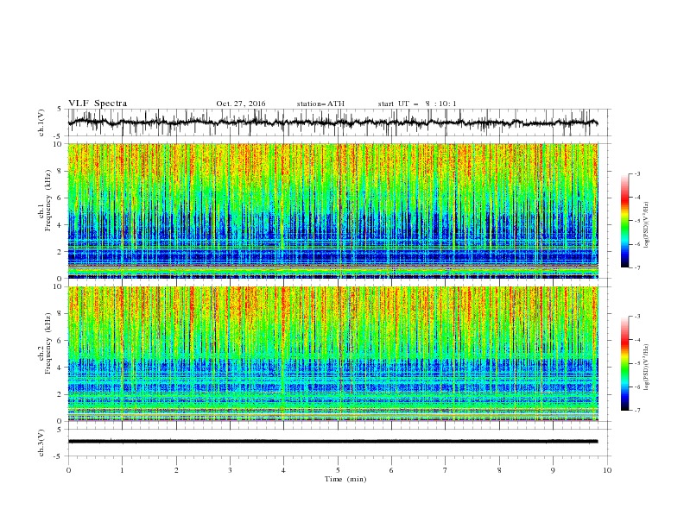Click the "station=ATH" label
The height and width of the screenshot is (528, 684).
tap(320, 104)
